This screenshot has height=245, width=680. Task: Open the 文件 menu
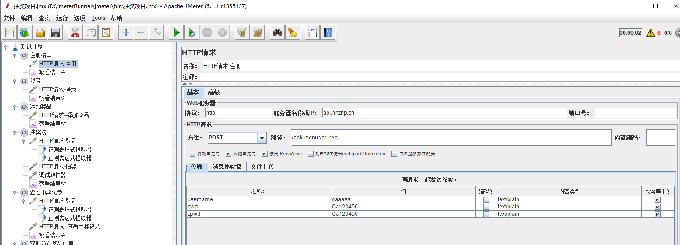9,18
